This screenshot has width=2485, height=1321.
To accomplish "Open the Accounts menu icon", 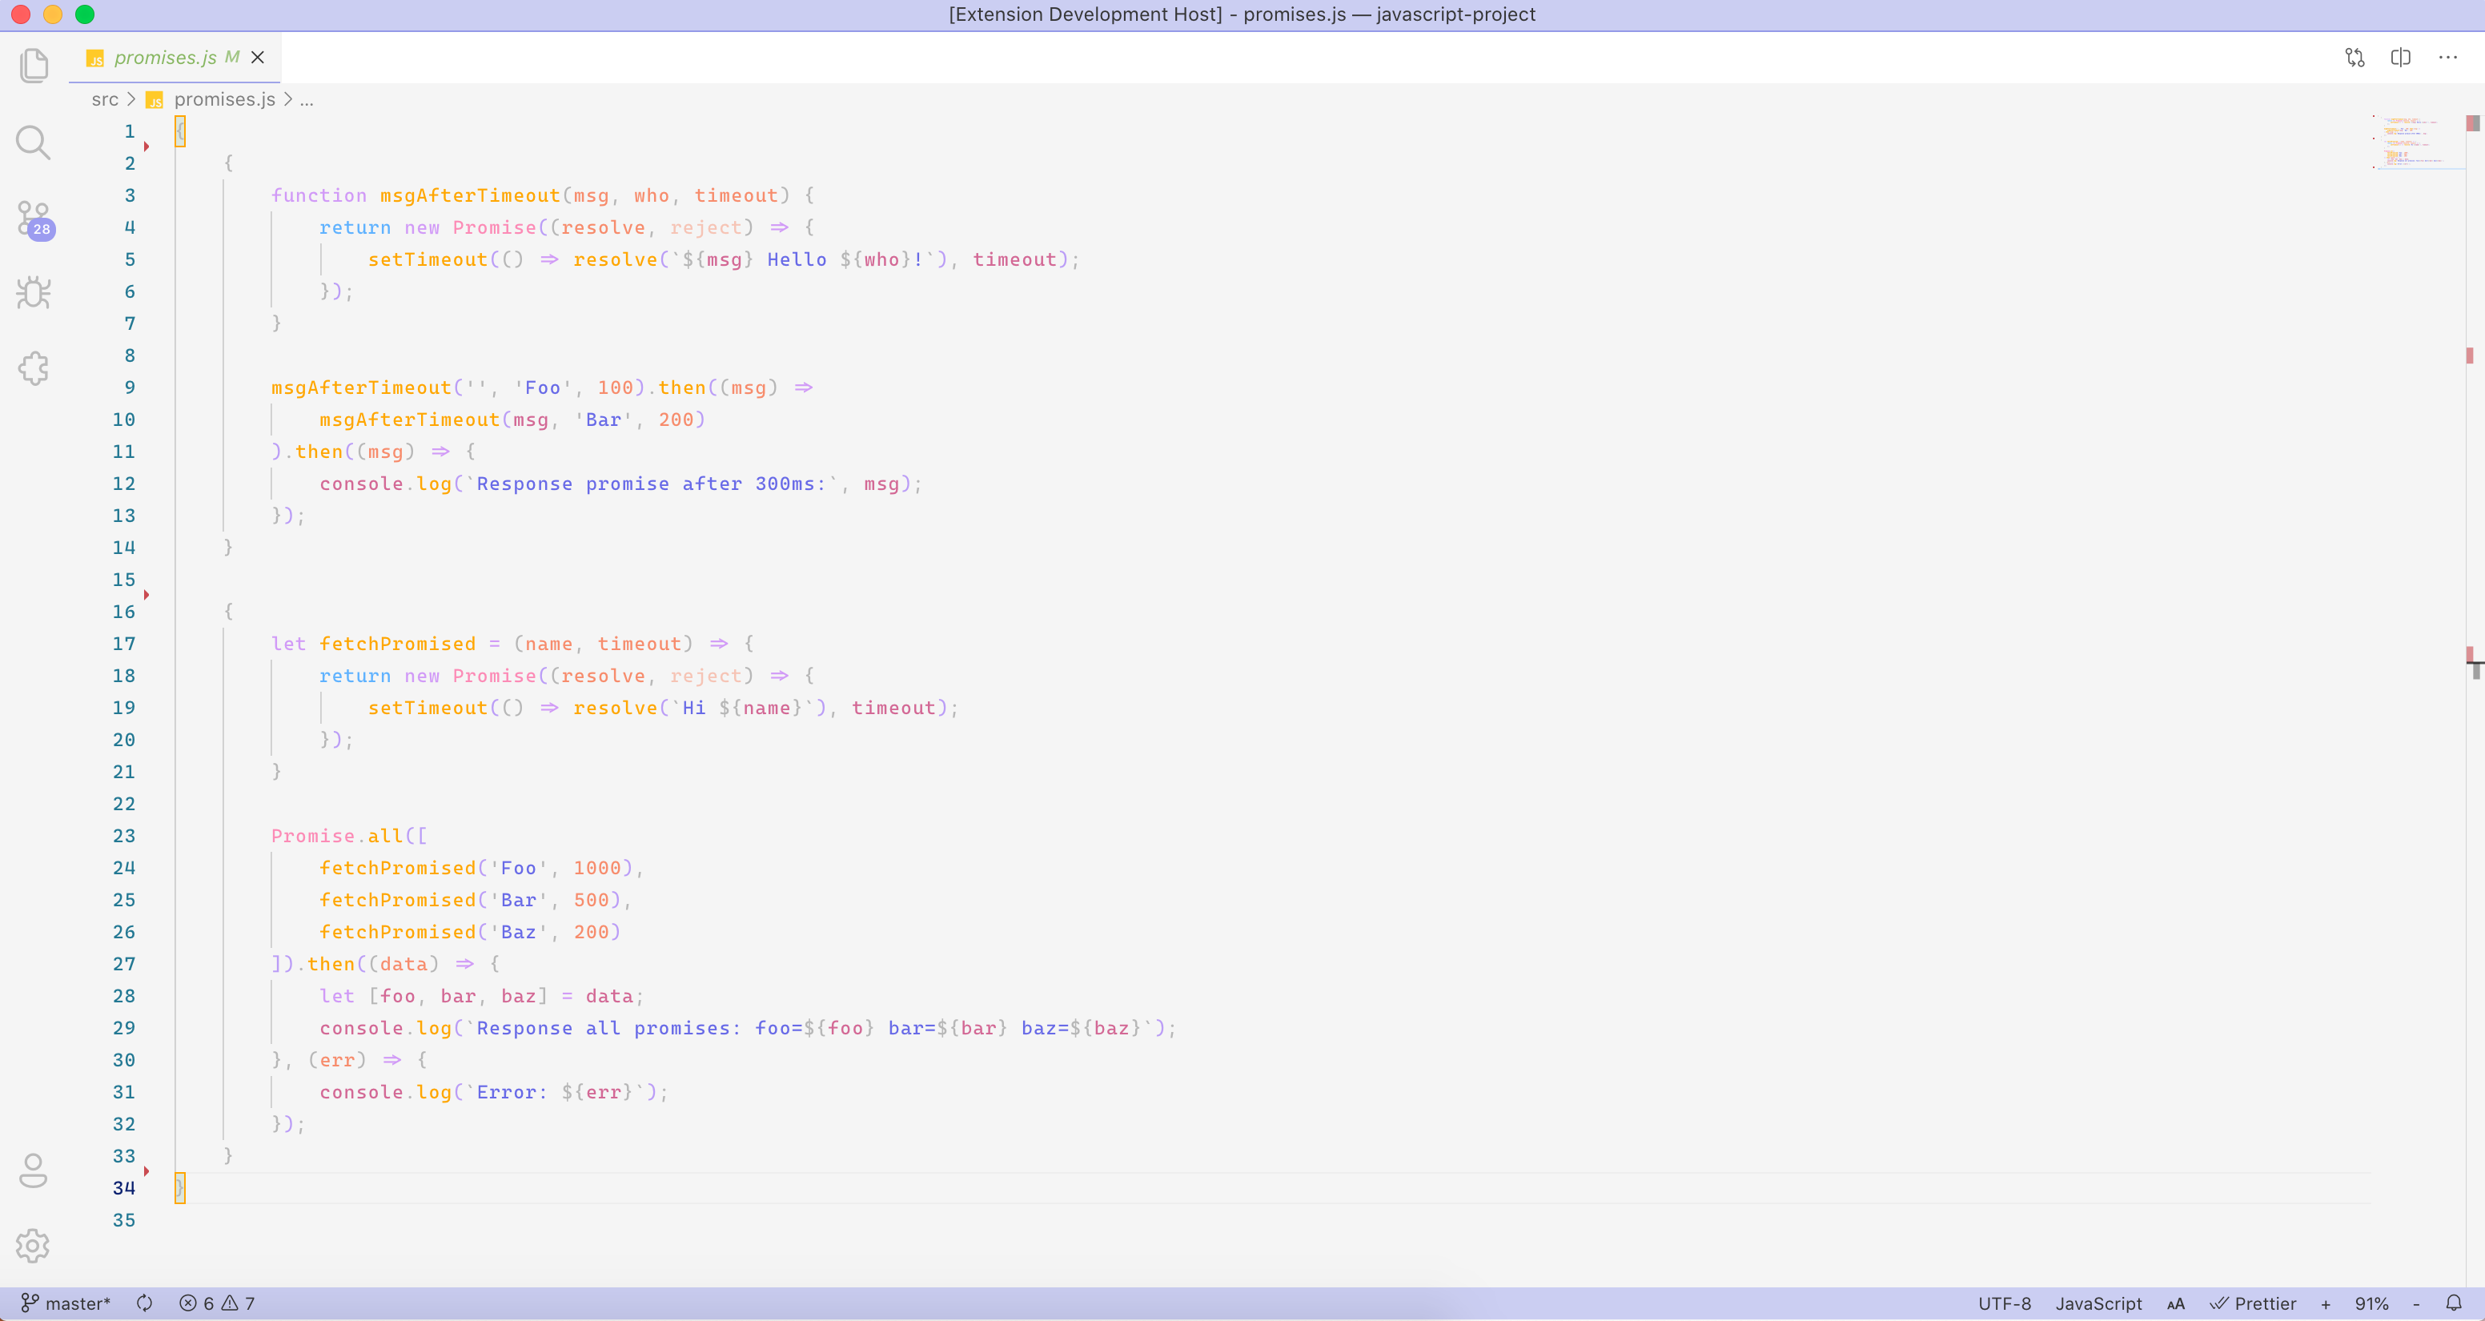I will pos(34,1170).
